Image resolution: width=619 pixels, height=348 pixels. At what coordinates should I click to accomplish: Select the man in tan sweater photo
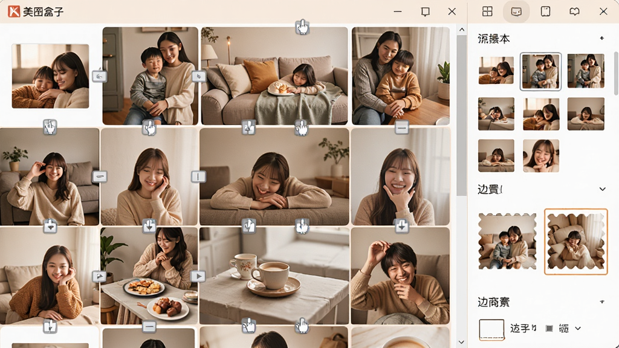400,275
